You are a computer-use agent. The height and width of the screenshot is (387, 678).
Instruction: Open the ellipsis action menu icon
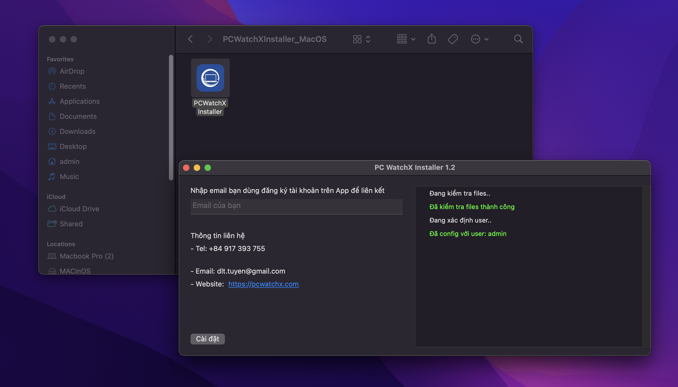(475, 39)
